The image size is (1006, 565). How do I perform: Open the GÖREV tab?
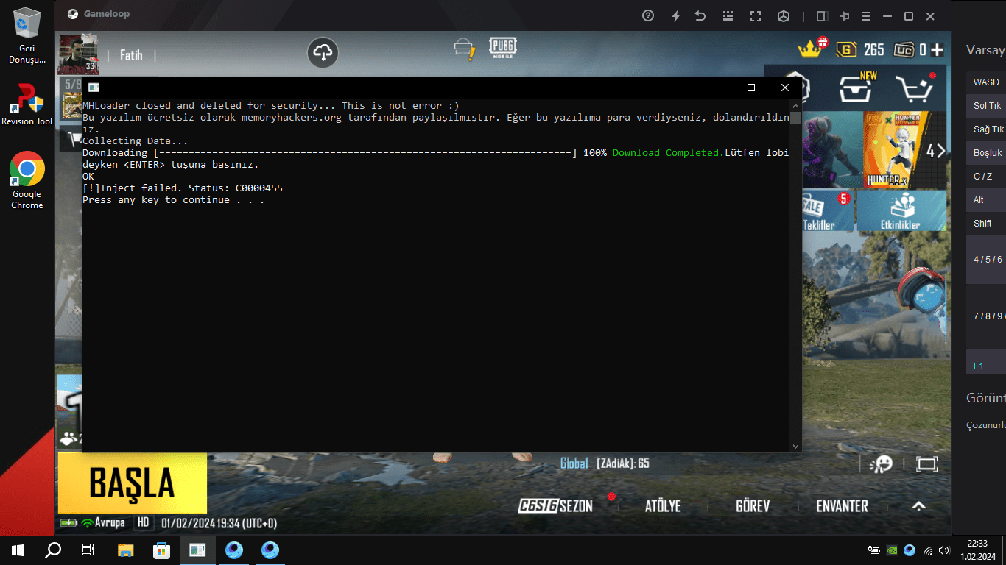pyautogui.click(x=753, y=506)
